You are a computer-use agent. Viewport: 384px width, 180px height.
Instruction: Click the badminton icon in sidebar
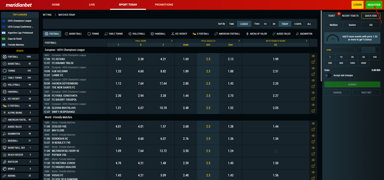[4, 134]
